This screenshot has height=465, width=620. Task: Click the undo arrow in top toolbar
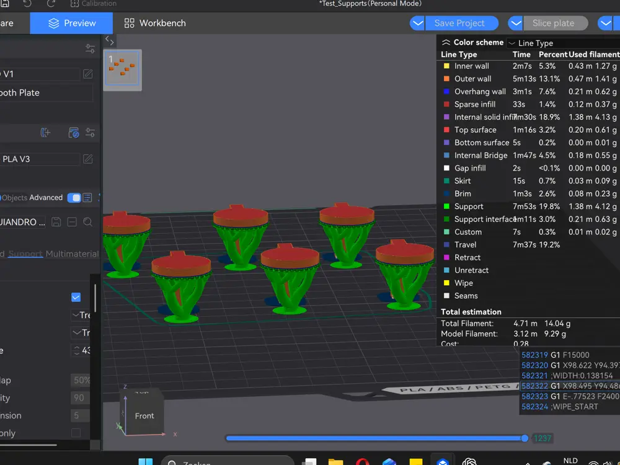(x=27, y=4)
